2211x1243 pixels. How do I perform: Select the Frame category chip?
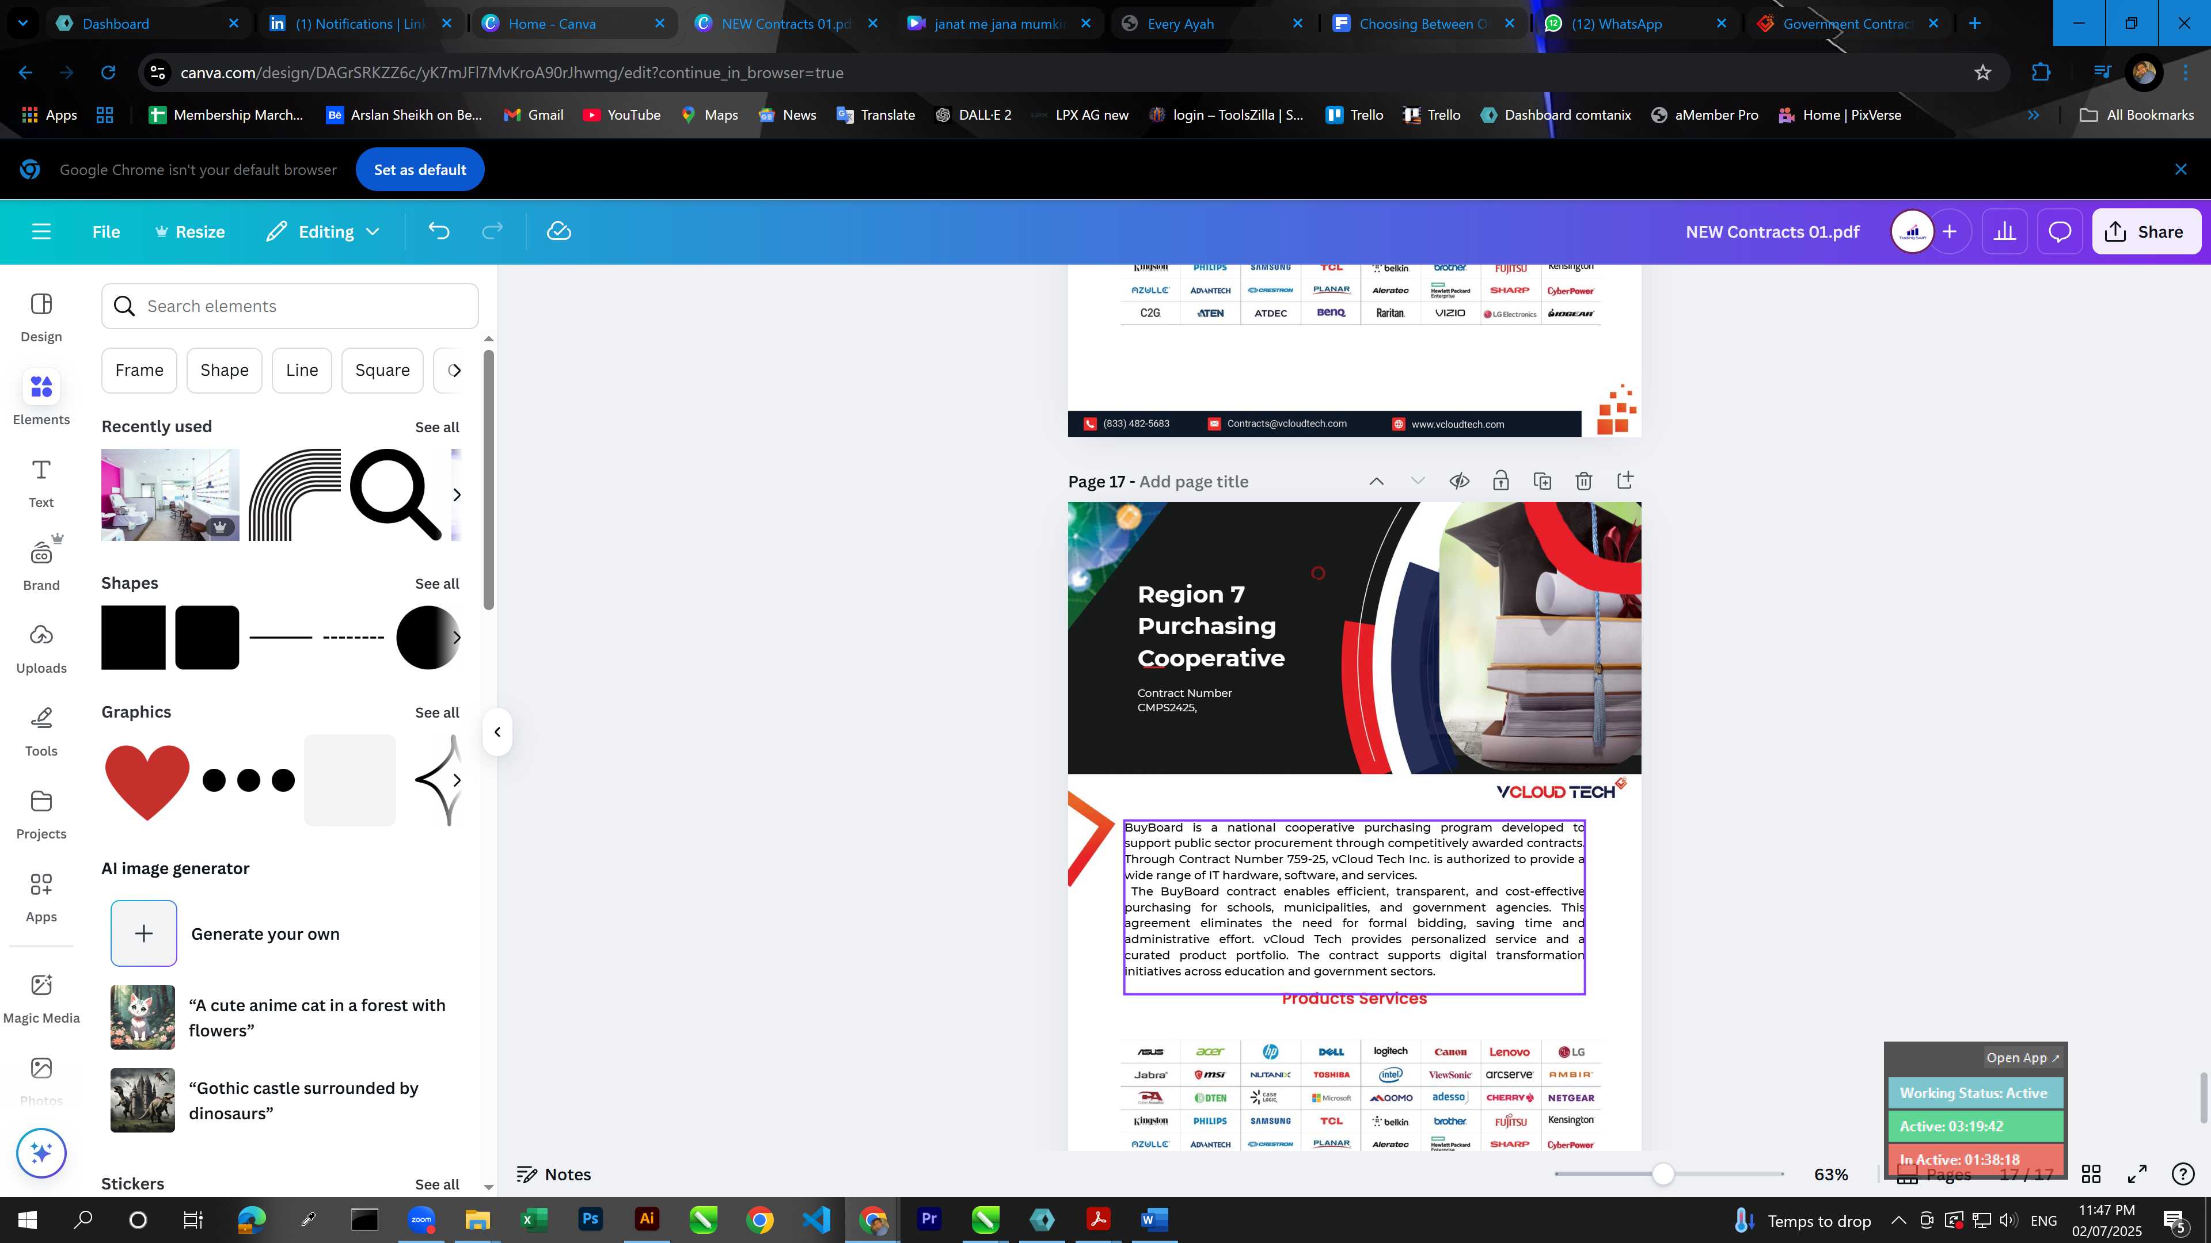[x=139, y=369]
